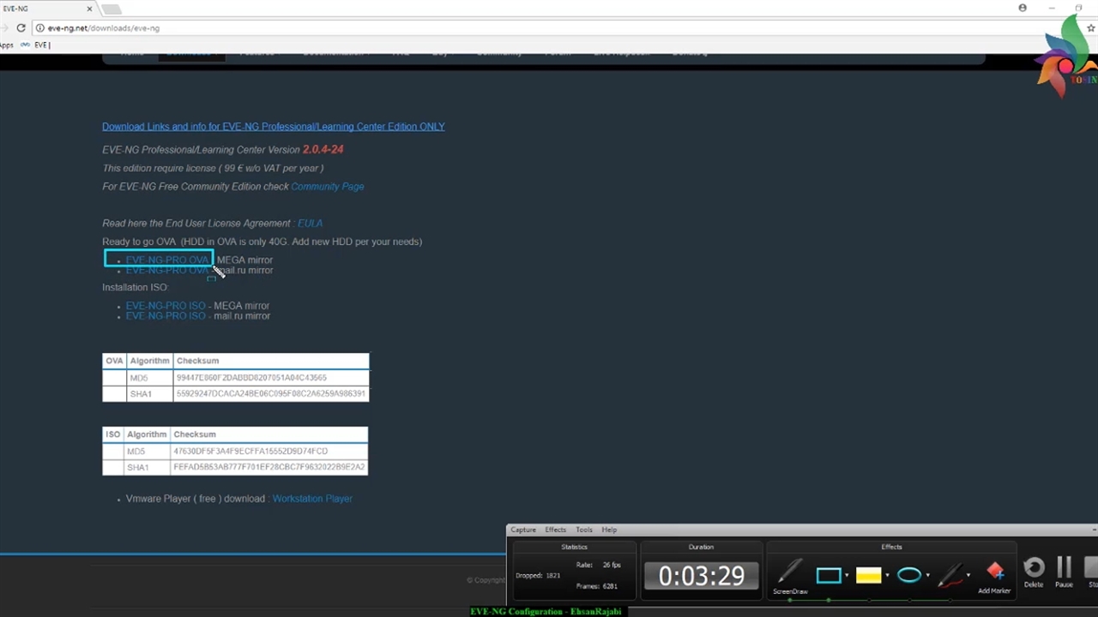Pick the yellow highlight effect
The height and width of the screenshot is (617, 1098).
(868, 575)
